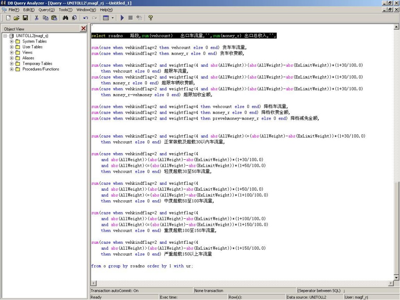Undo the last edit in the toolbar
The width and height of the screenshot is (400, 300).
(x=86, y=18)
